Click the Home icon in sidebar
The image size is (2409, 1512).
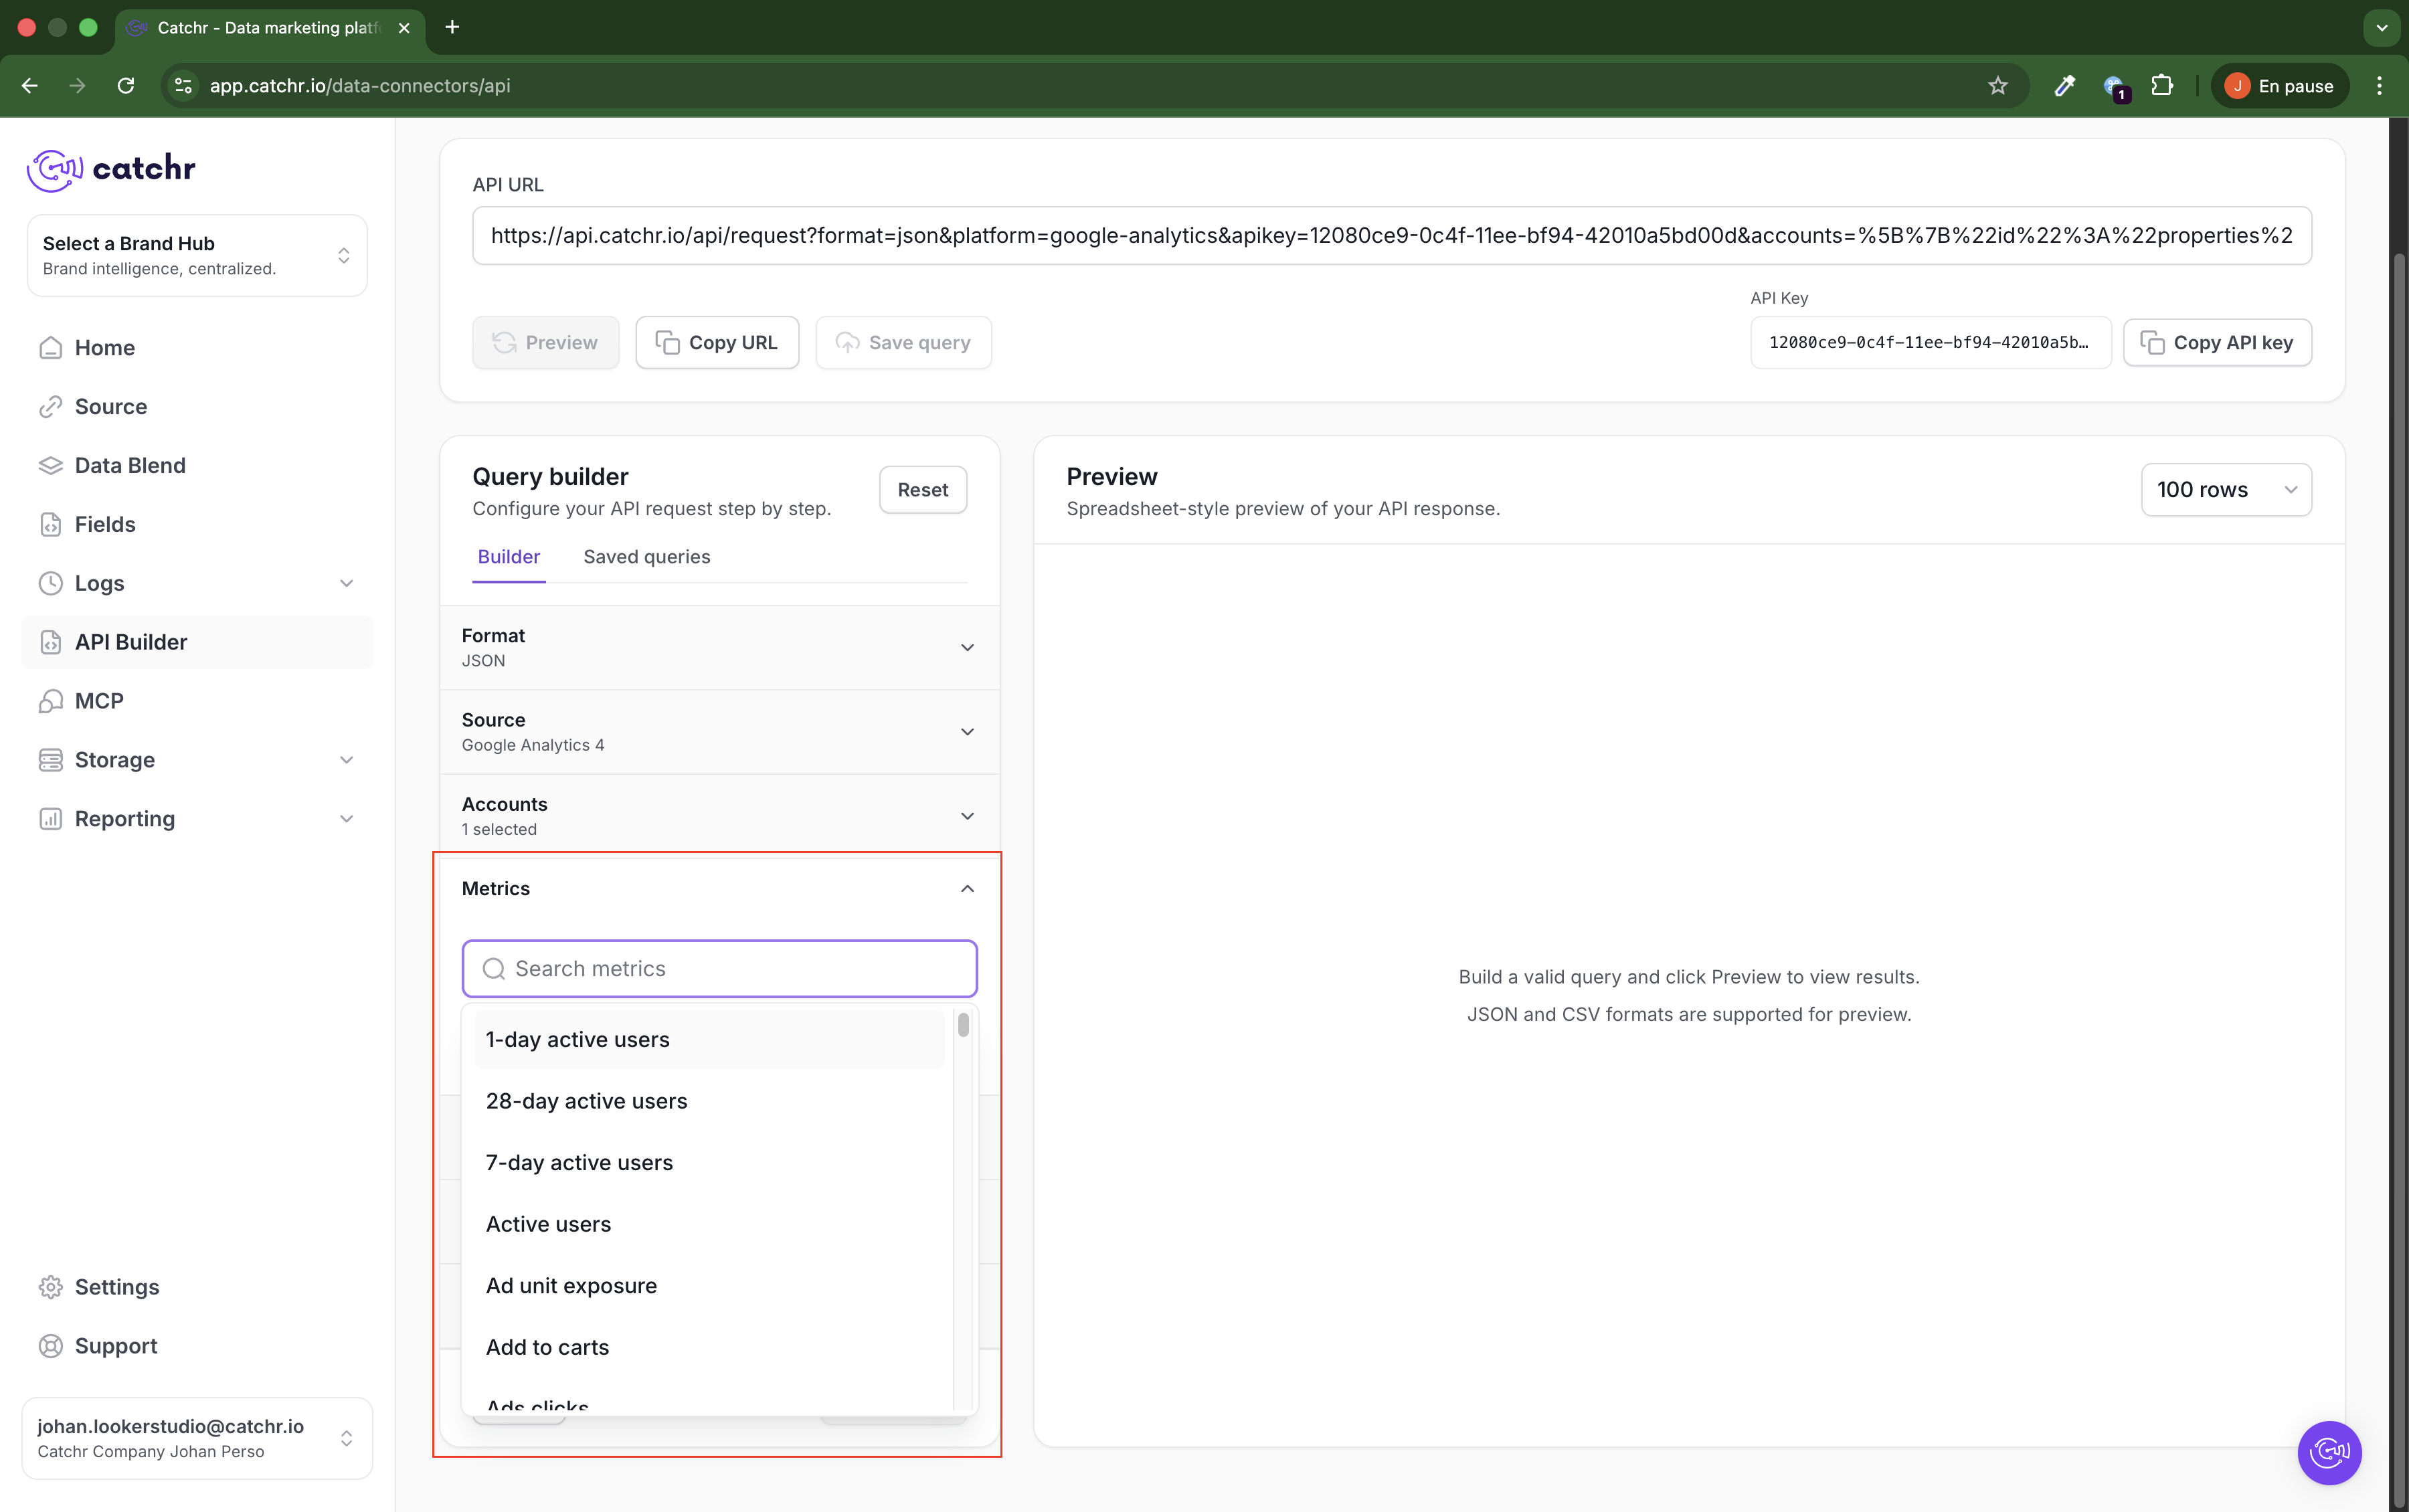coord(50,348)
